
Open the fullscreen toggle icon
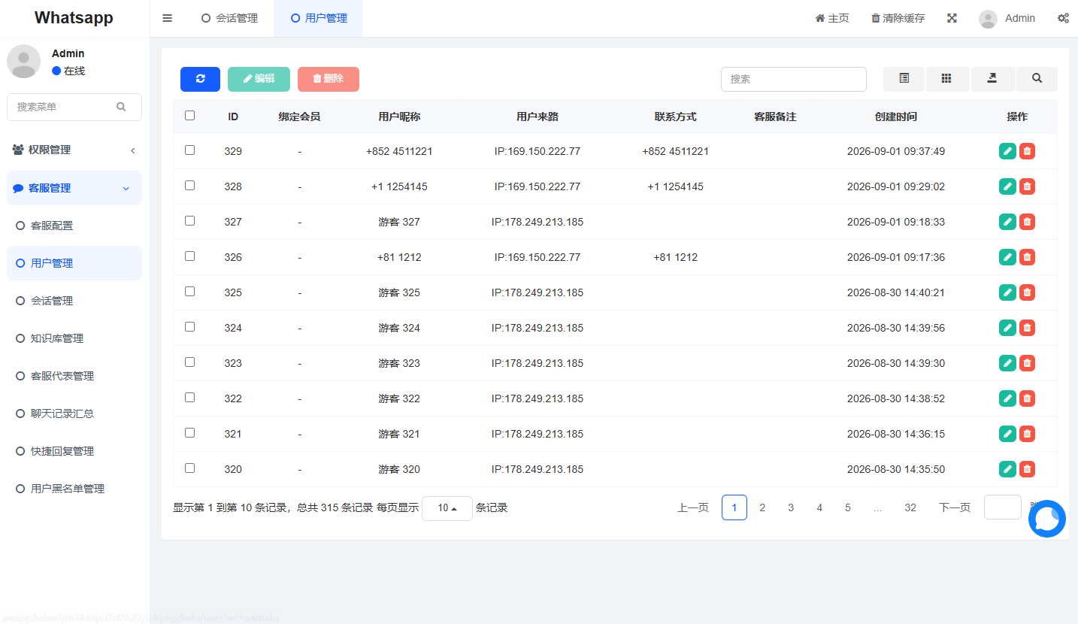click(x=952, y=18)
